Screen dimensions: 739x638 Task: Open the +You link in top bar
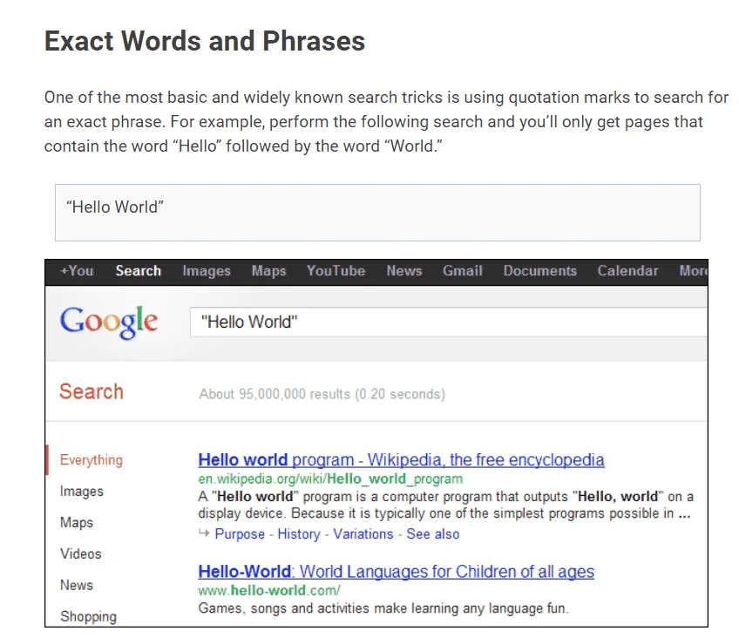(78, 271)
